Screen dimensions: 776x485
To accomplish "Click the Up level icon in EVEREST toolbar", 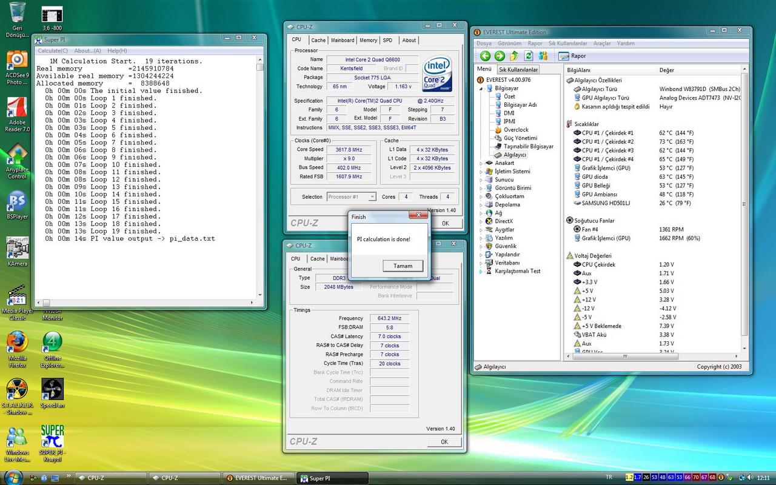I will 514,56.
